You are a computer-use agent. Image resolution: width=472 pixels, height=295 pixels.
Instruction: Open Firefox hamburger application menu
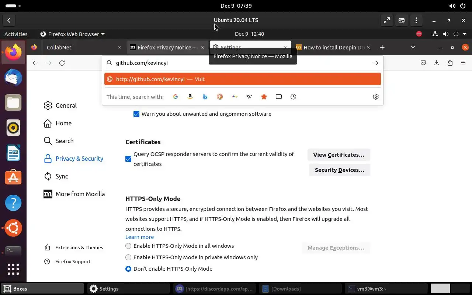pyautogui.click(x=463, y=63)
